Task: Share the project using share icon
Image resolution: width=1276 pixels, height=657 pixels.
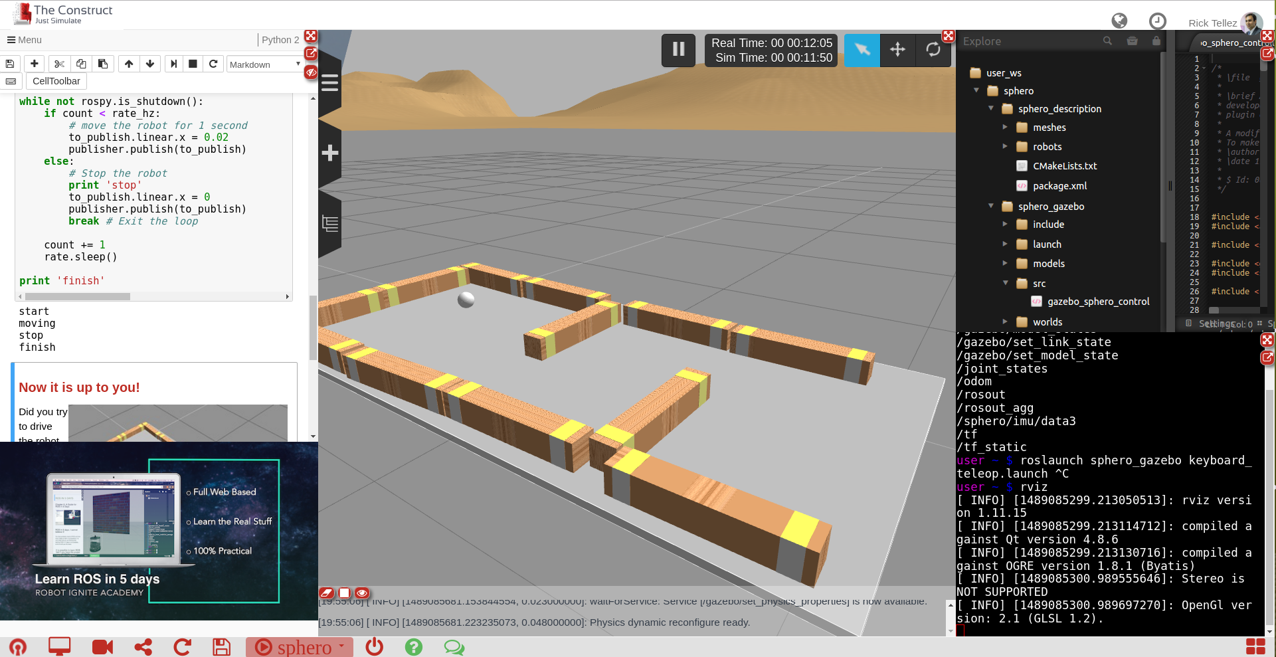Action: point(143,647)
